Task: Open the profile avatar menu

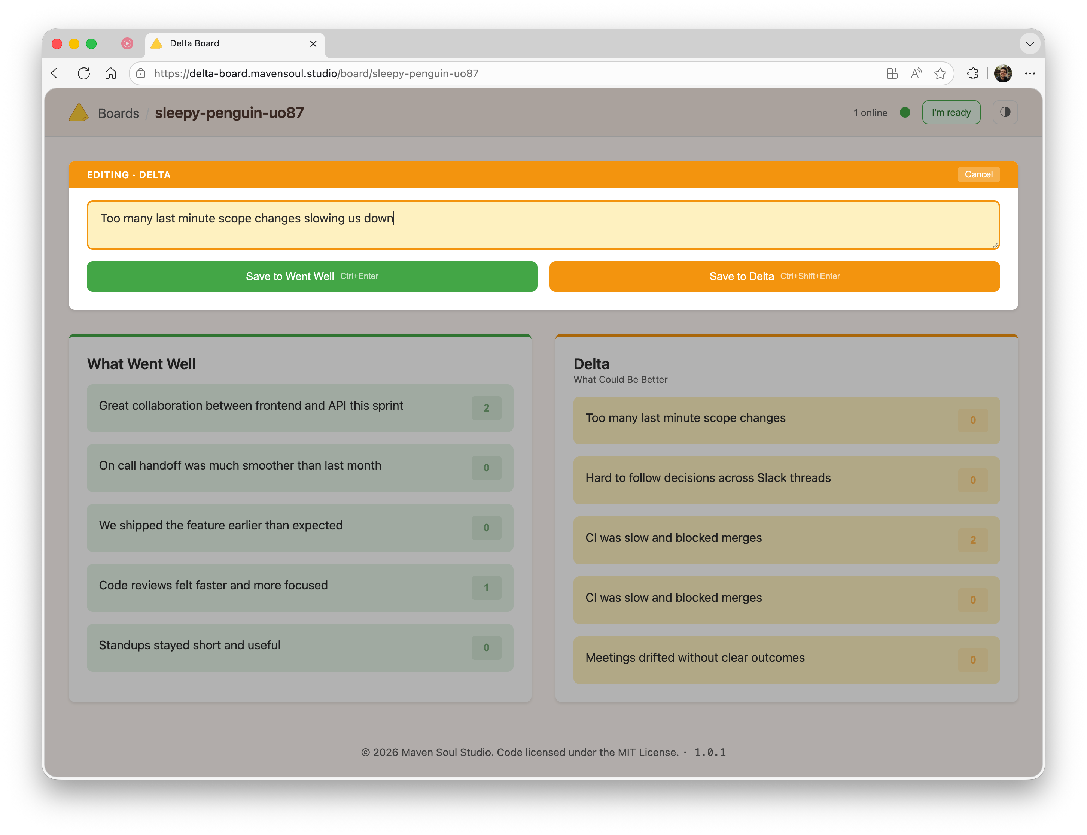Action: point(1002,73)
